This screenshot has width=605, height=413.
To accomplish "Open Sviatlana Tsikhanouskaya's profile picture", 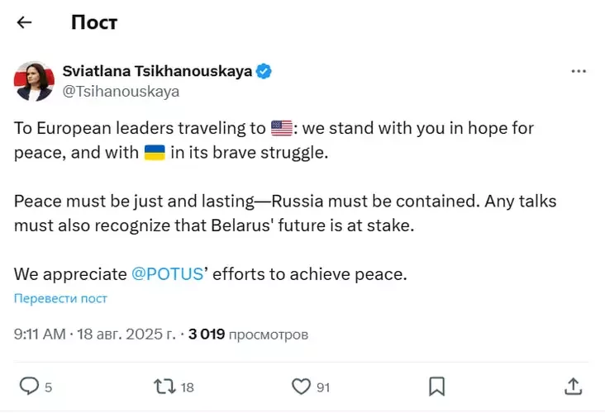I will pyautogui.click(x=33, y=81).
